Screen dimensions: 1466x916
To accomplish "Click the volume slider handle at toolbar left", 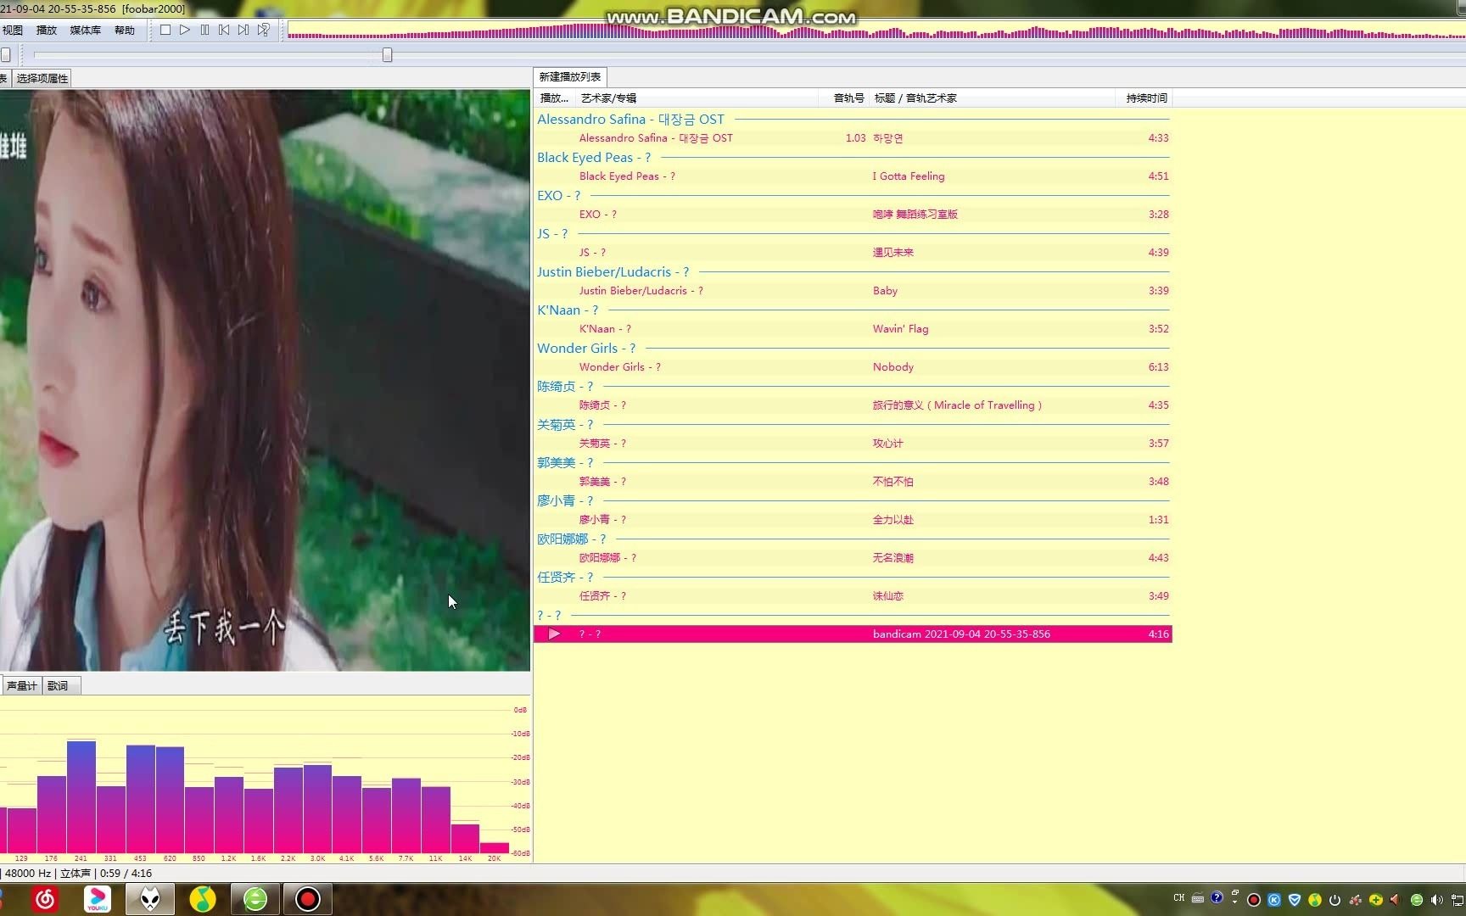I will tap(6, 54).
